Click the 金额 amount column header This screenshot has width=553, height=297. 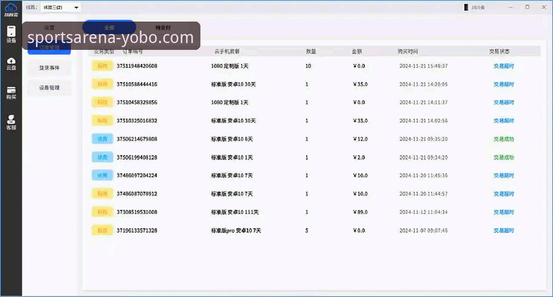pos(357,52)
